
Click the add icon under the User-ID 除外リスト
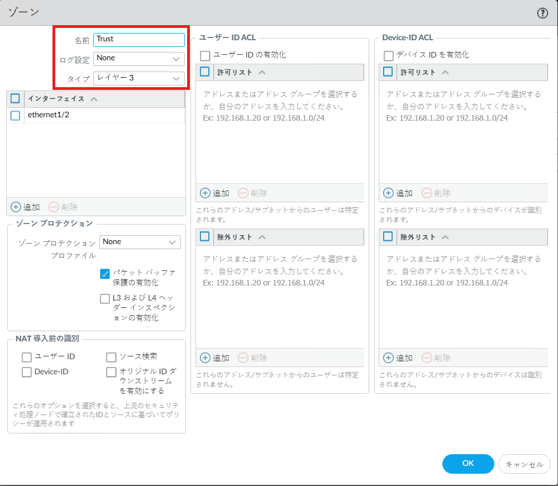coord(205,358)
